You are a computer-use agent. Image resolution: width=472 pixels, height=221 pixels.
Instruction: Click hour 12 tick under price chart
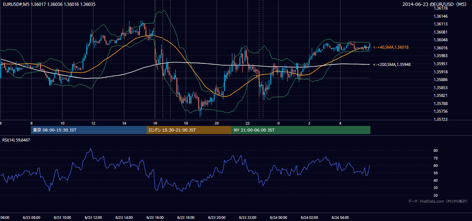pyautogui.click(x=93, y=123)
